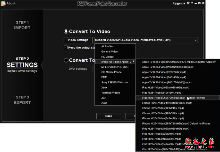Select the second Convert To radio button

(x=66, y=60)
